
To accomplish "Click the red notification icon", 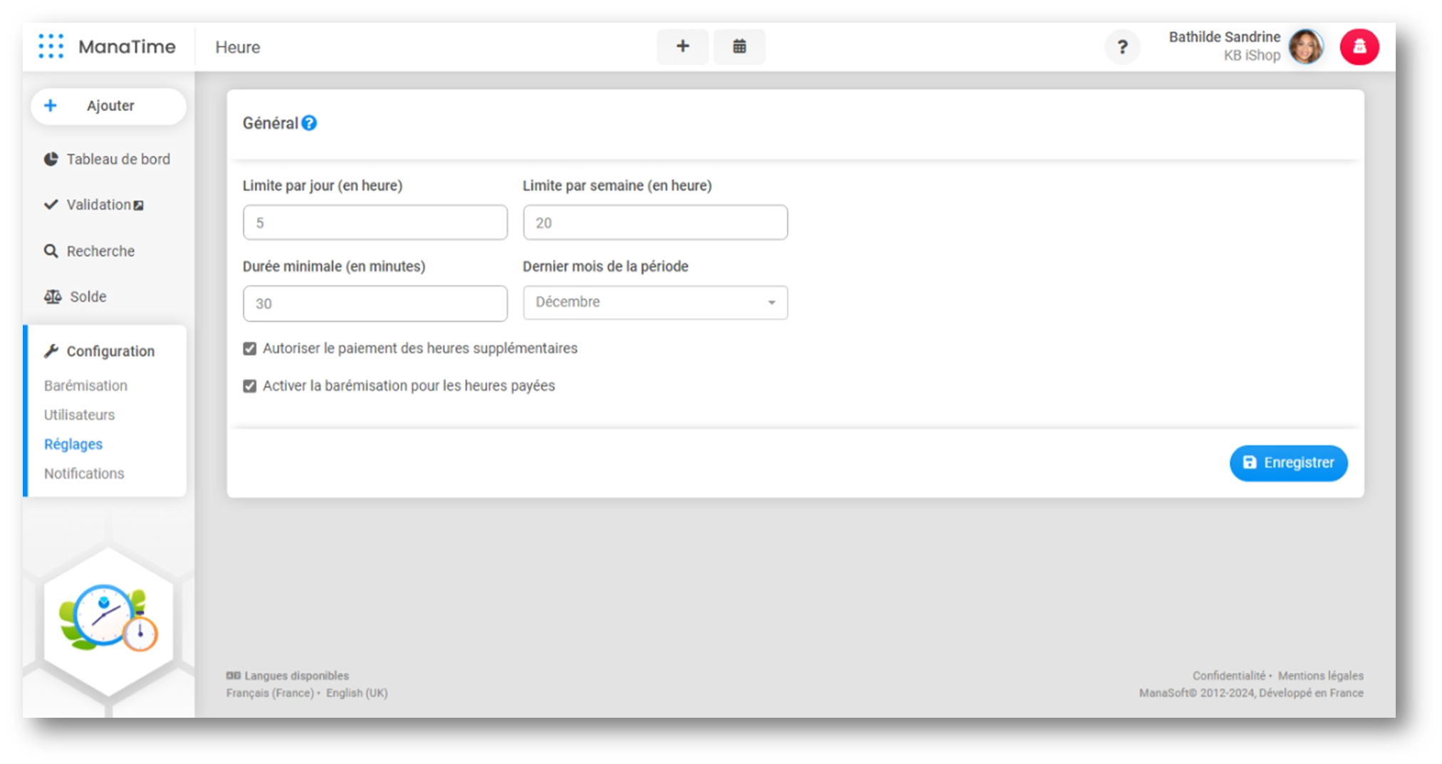I will tap(1359, 47).
